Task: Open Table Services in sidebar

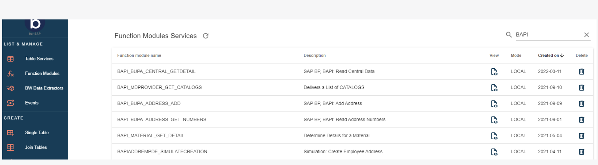Action: tap(39, 59)
